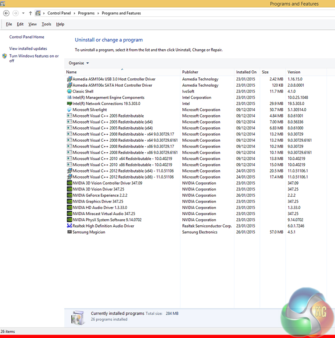Open Control Panel Home link
Image resolution: width=335 pixels, height=338 pixels.
[27, 37]
